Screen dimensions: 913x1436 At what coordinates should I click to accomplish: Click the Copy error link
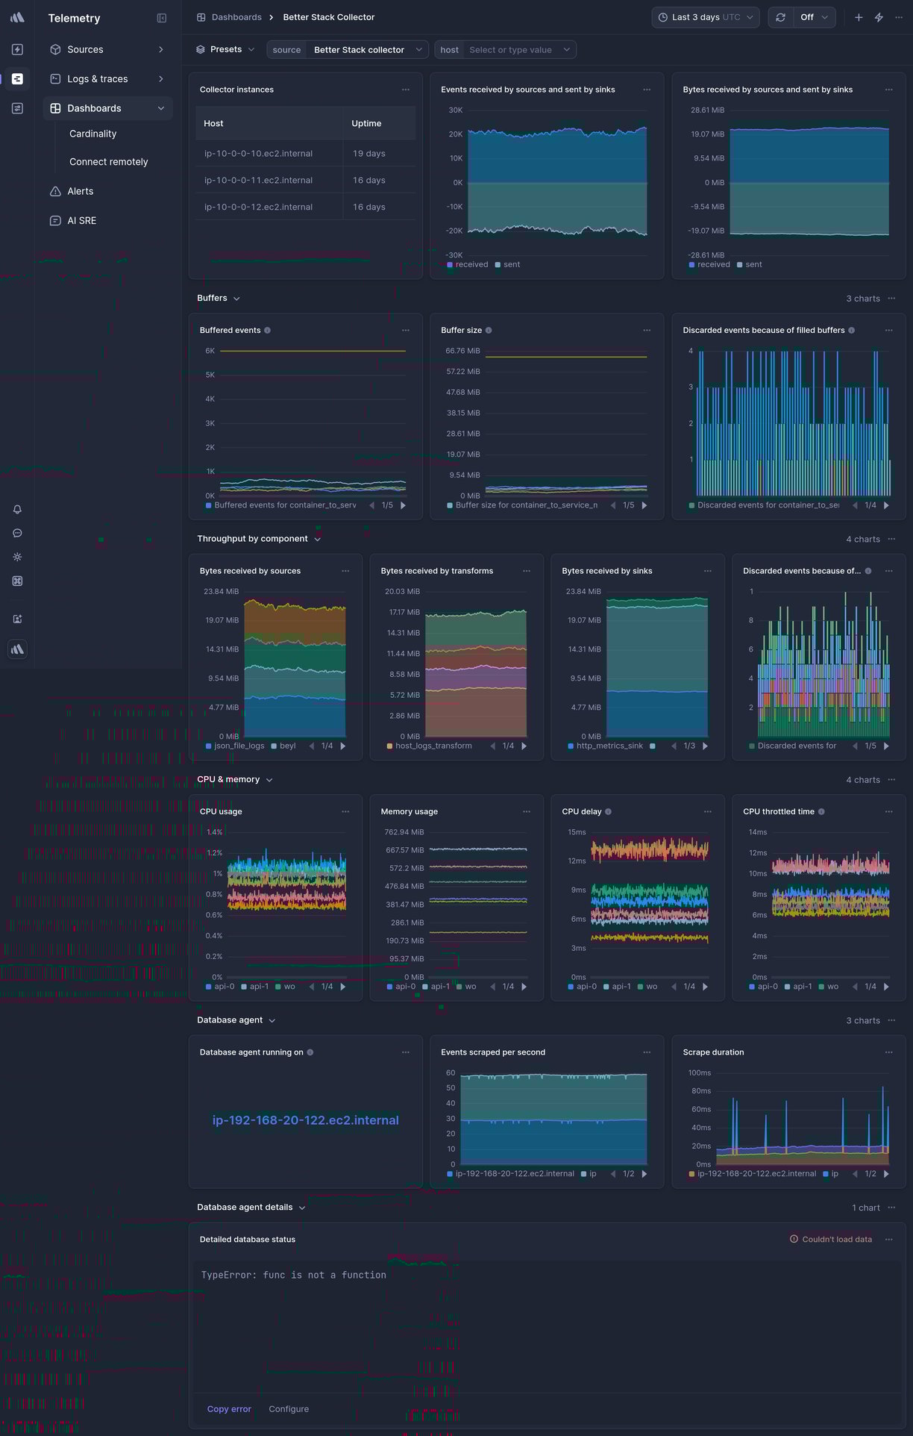tap(229, 1408)
